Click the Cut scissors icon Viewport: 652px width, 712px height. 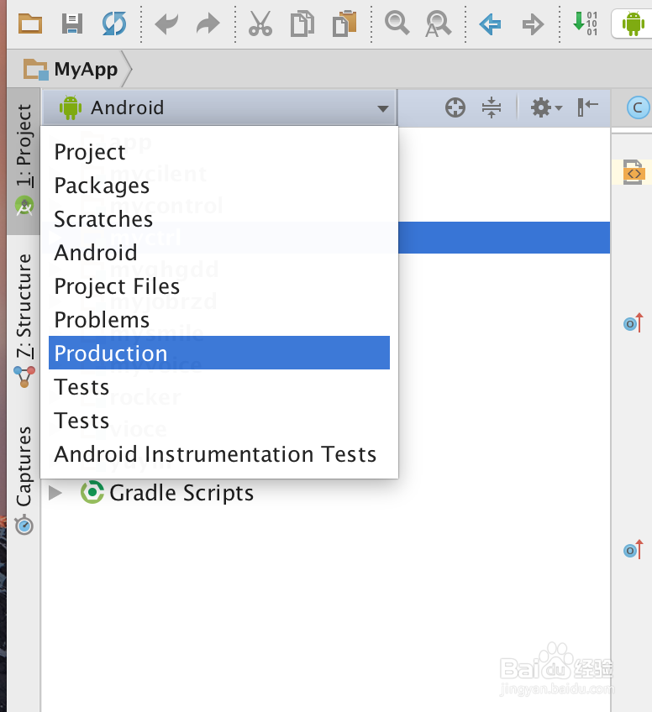click(260, 24)
